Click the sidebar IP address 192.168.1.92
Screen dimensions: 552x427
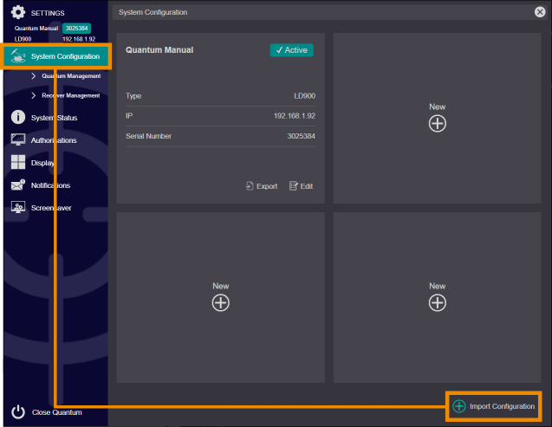(x=79, y=39)
